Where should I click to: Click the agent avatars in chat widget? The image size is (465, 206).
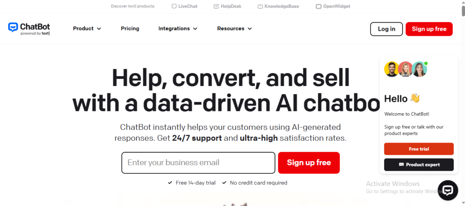click(405, 69)
